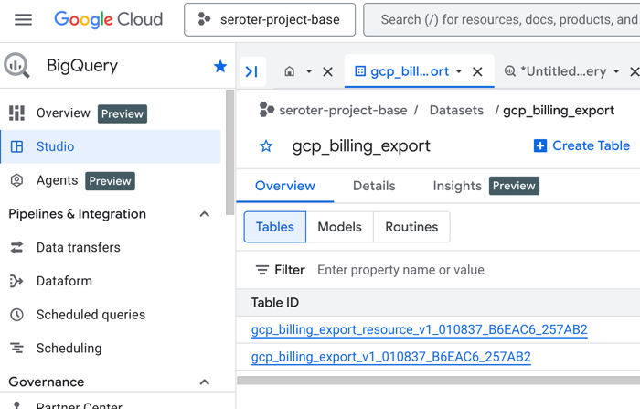
Task: Click the Create Table button
Action: 581,145
